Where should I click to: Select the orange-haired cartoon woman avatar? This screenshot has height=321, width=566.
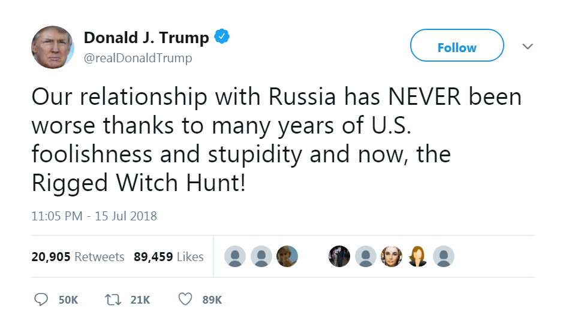417,257
